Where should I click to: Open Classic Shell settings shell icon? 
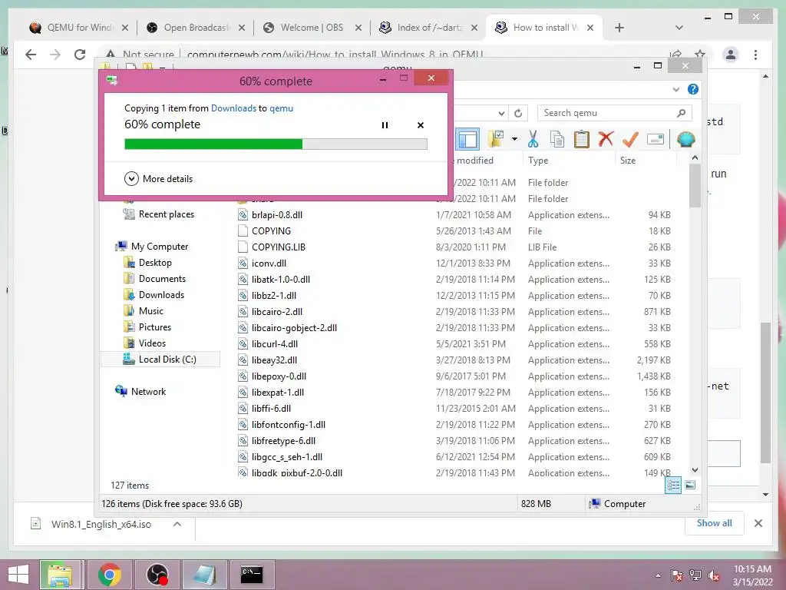(685, 139)
